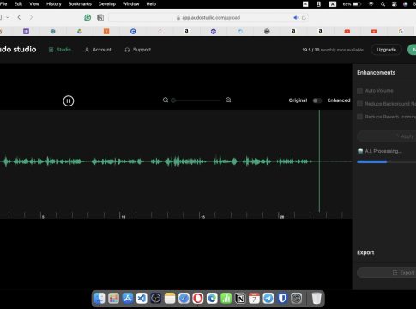Open Spotlight search in menu bar
The height and width of the screenshot is (309, 416).
point(383,4)
